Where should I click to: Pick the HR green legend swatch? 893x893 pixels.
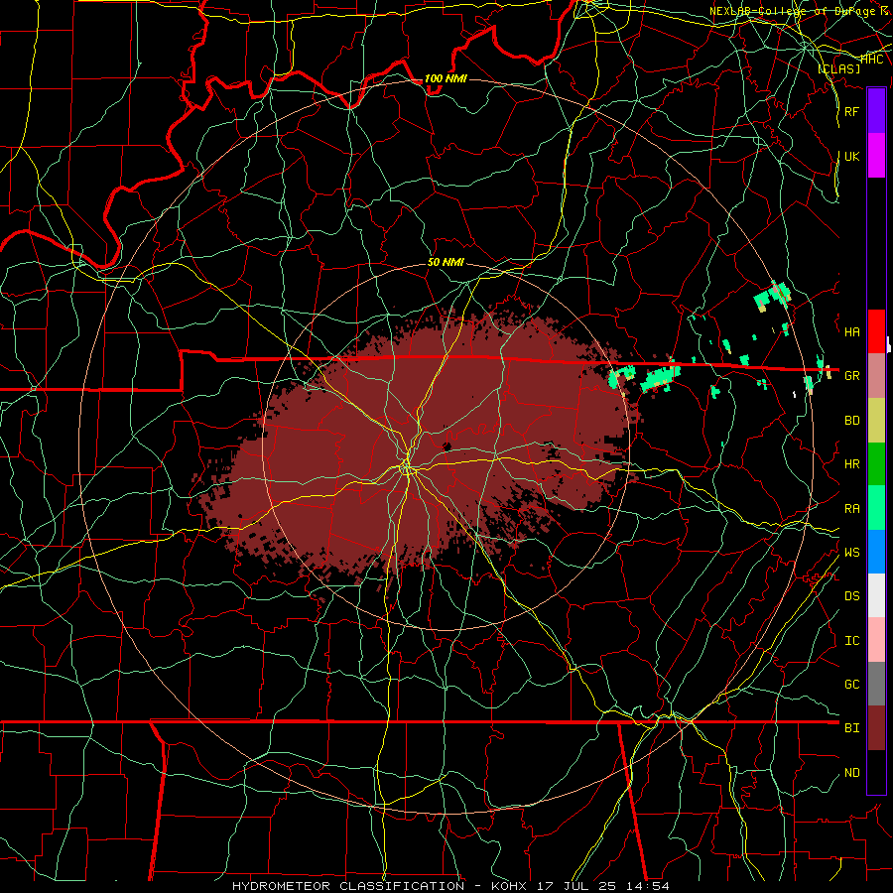coord(876,464)
